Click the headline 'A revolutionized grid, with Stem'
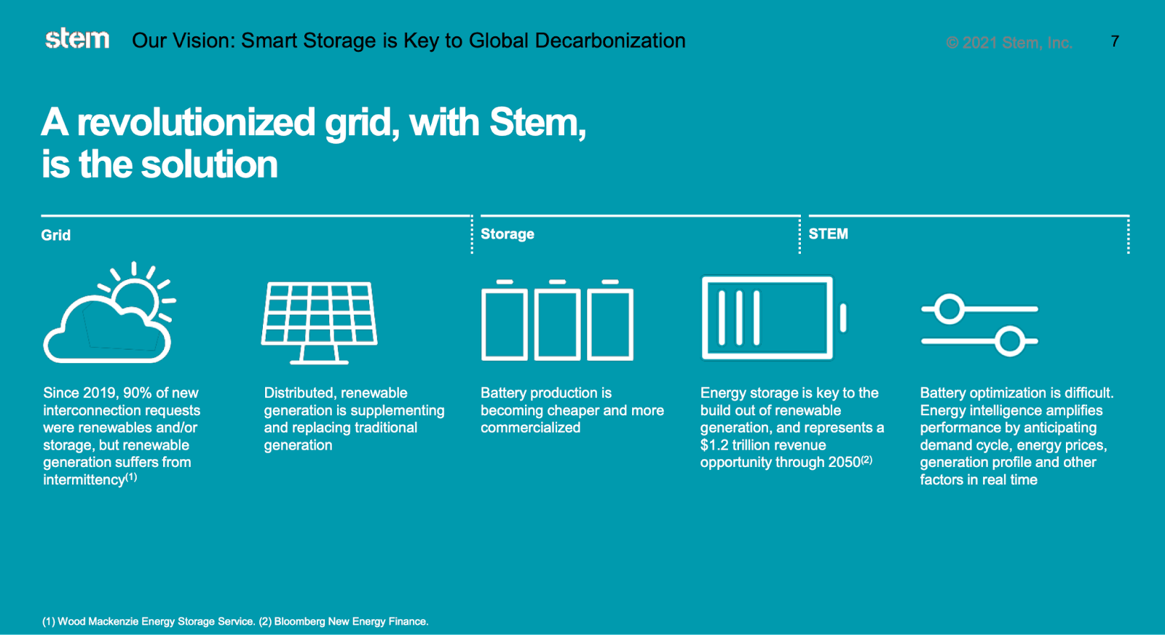The image size is (1165, 635). 314,122
